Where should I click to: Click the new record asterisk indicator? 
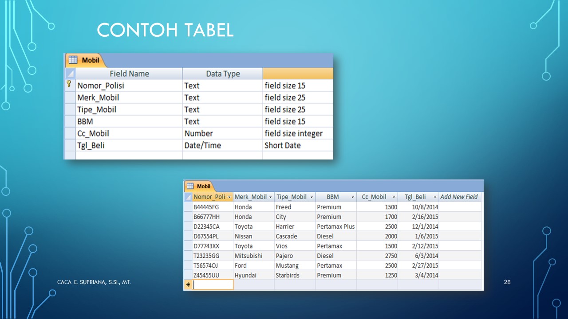point(188,284)
